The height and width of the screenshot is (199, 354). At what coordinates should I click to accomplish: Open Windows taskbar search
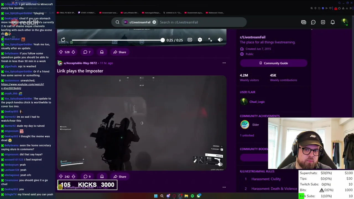tap(162, 196)
